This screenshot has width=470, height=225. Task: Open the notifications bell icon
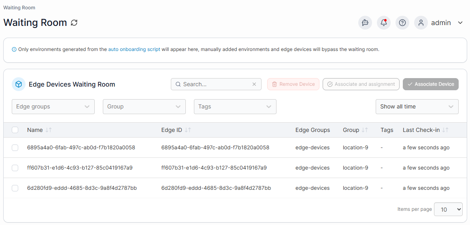click(384, 23)
